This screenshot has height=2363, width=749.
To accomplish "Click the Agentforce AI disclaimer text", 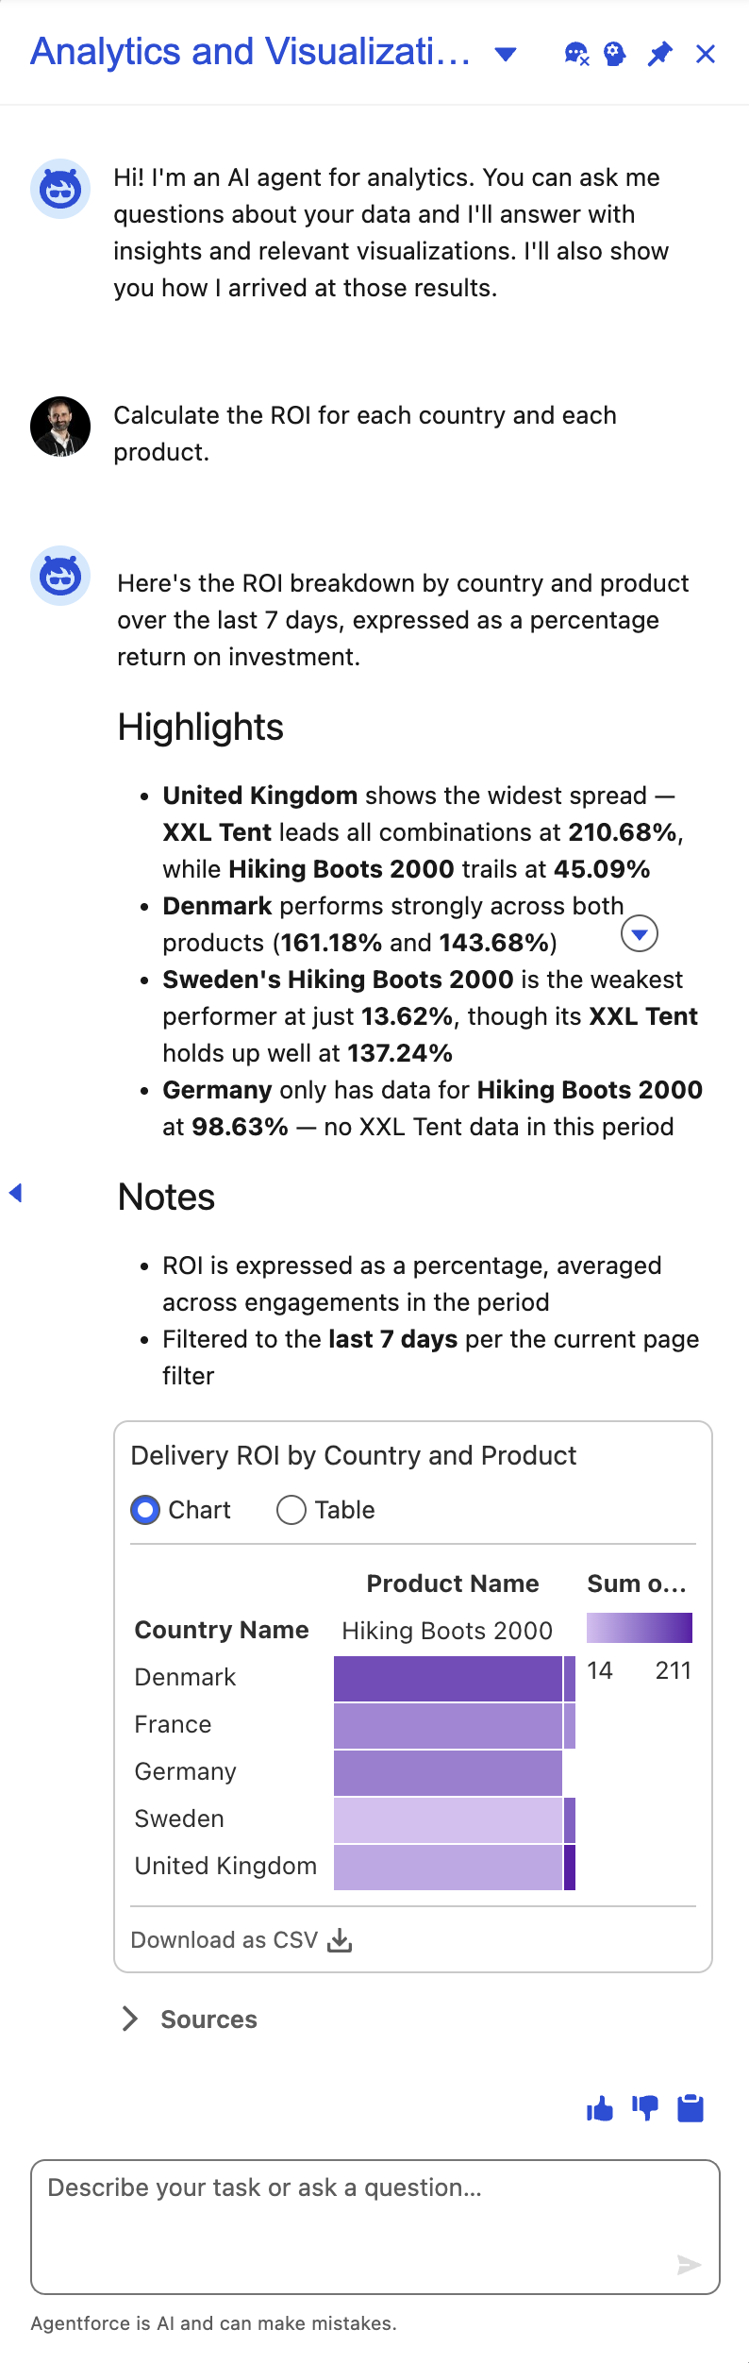I will tap(213, 2323).
